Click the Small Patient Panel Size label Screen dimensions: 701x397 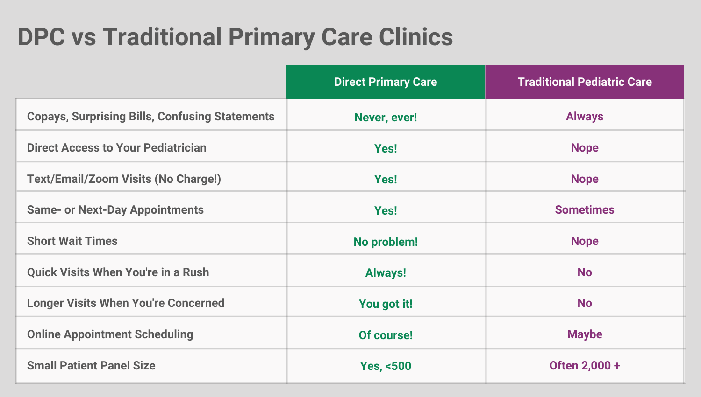click(91, 366)
